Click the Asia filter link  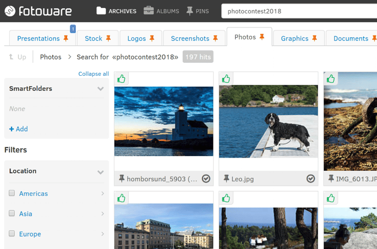click(x=25, y=214)
